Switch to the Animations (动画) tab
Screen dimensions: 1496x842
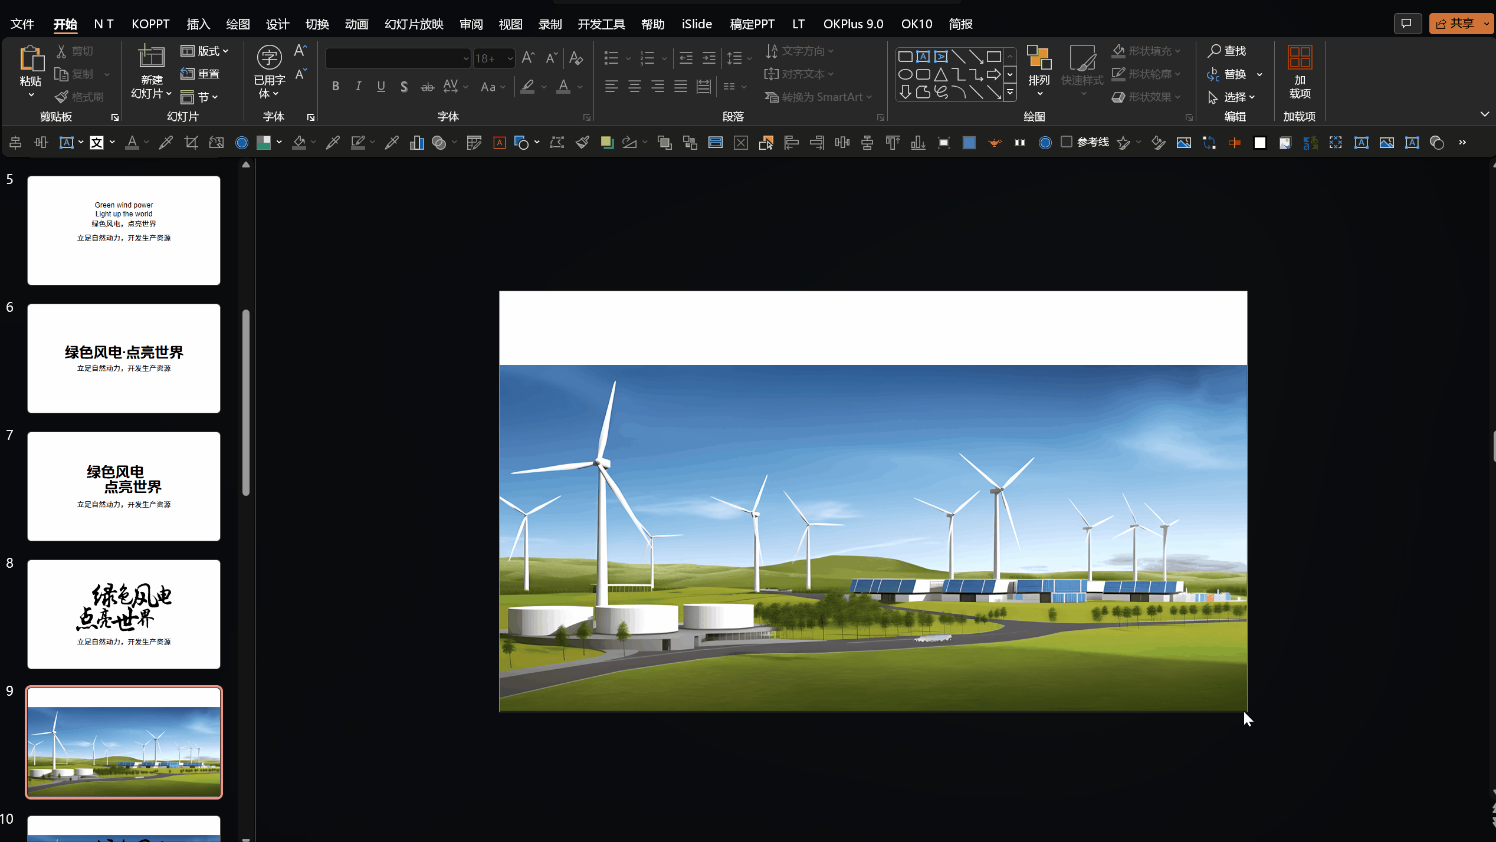click(356, 24)
